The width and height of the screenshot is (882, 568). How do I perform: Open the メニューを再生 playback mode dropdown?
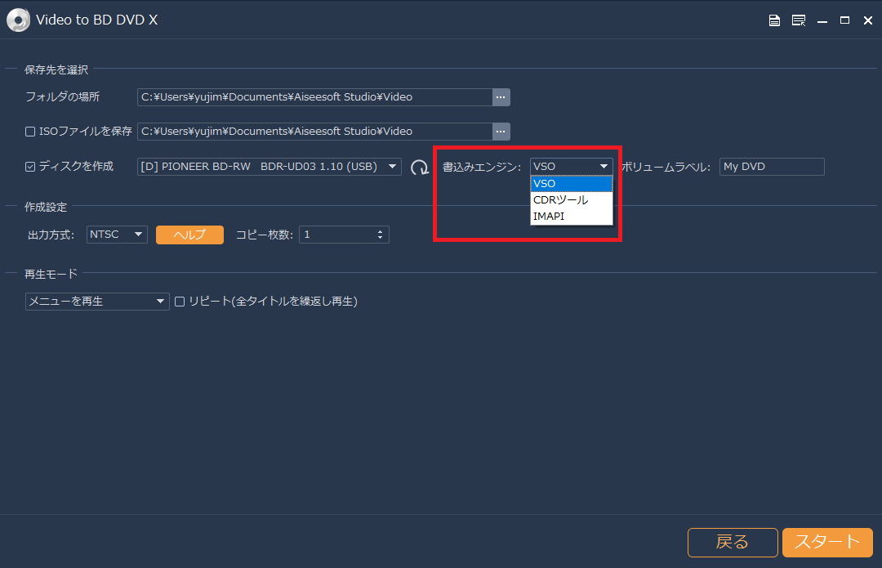[97, 302]
